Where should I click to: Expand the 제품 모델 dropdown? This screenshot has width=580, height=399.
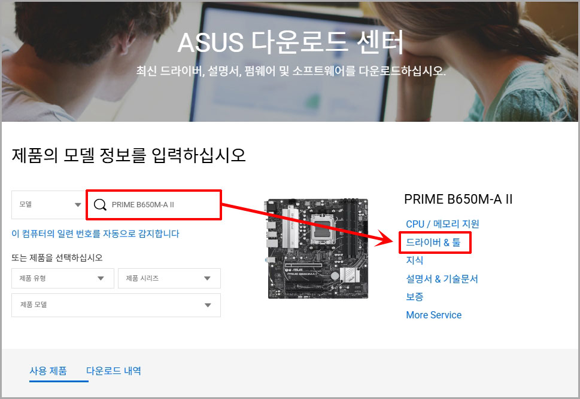(x=116, y=305)
